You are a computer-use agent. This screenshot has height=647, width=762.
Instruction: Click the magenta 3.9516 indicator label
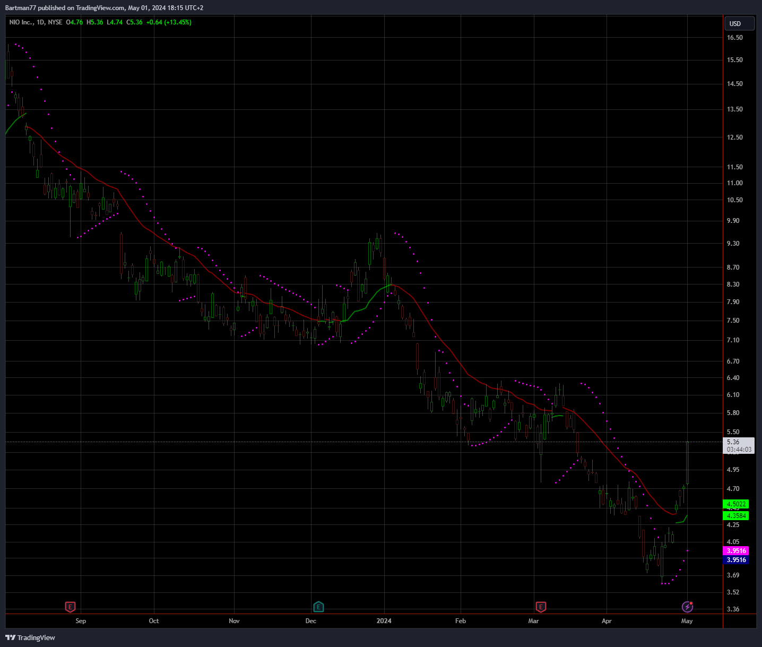(737, 551)
